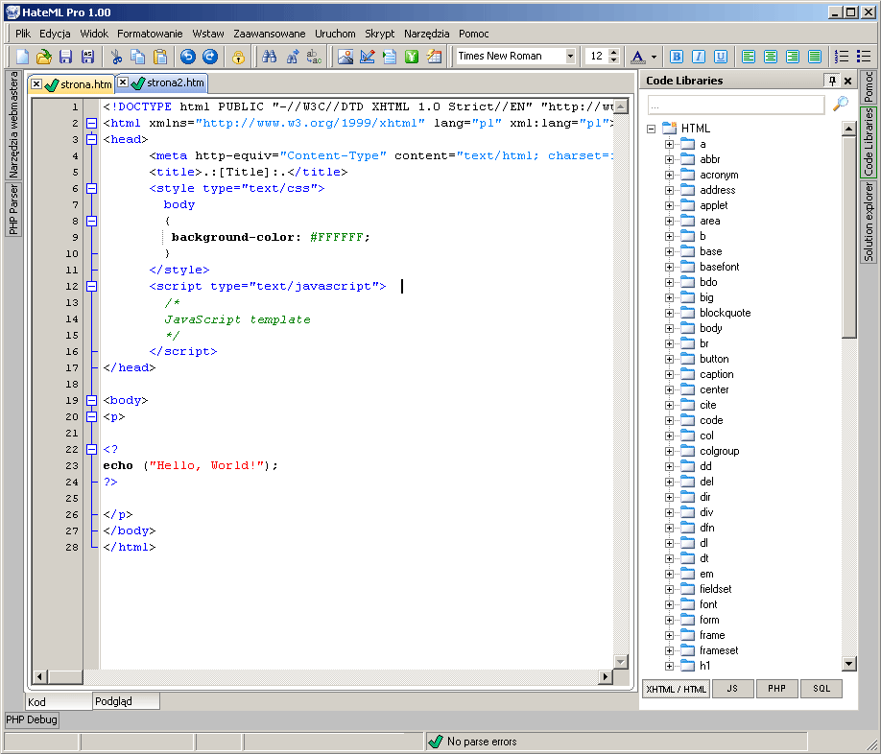Collapse the head tag fold marker

(92, 139)
